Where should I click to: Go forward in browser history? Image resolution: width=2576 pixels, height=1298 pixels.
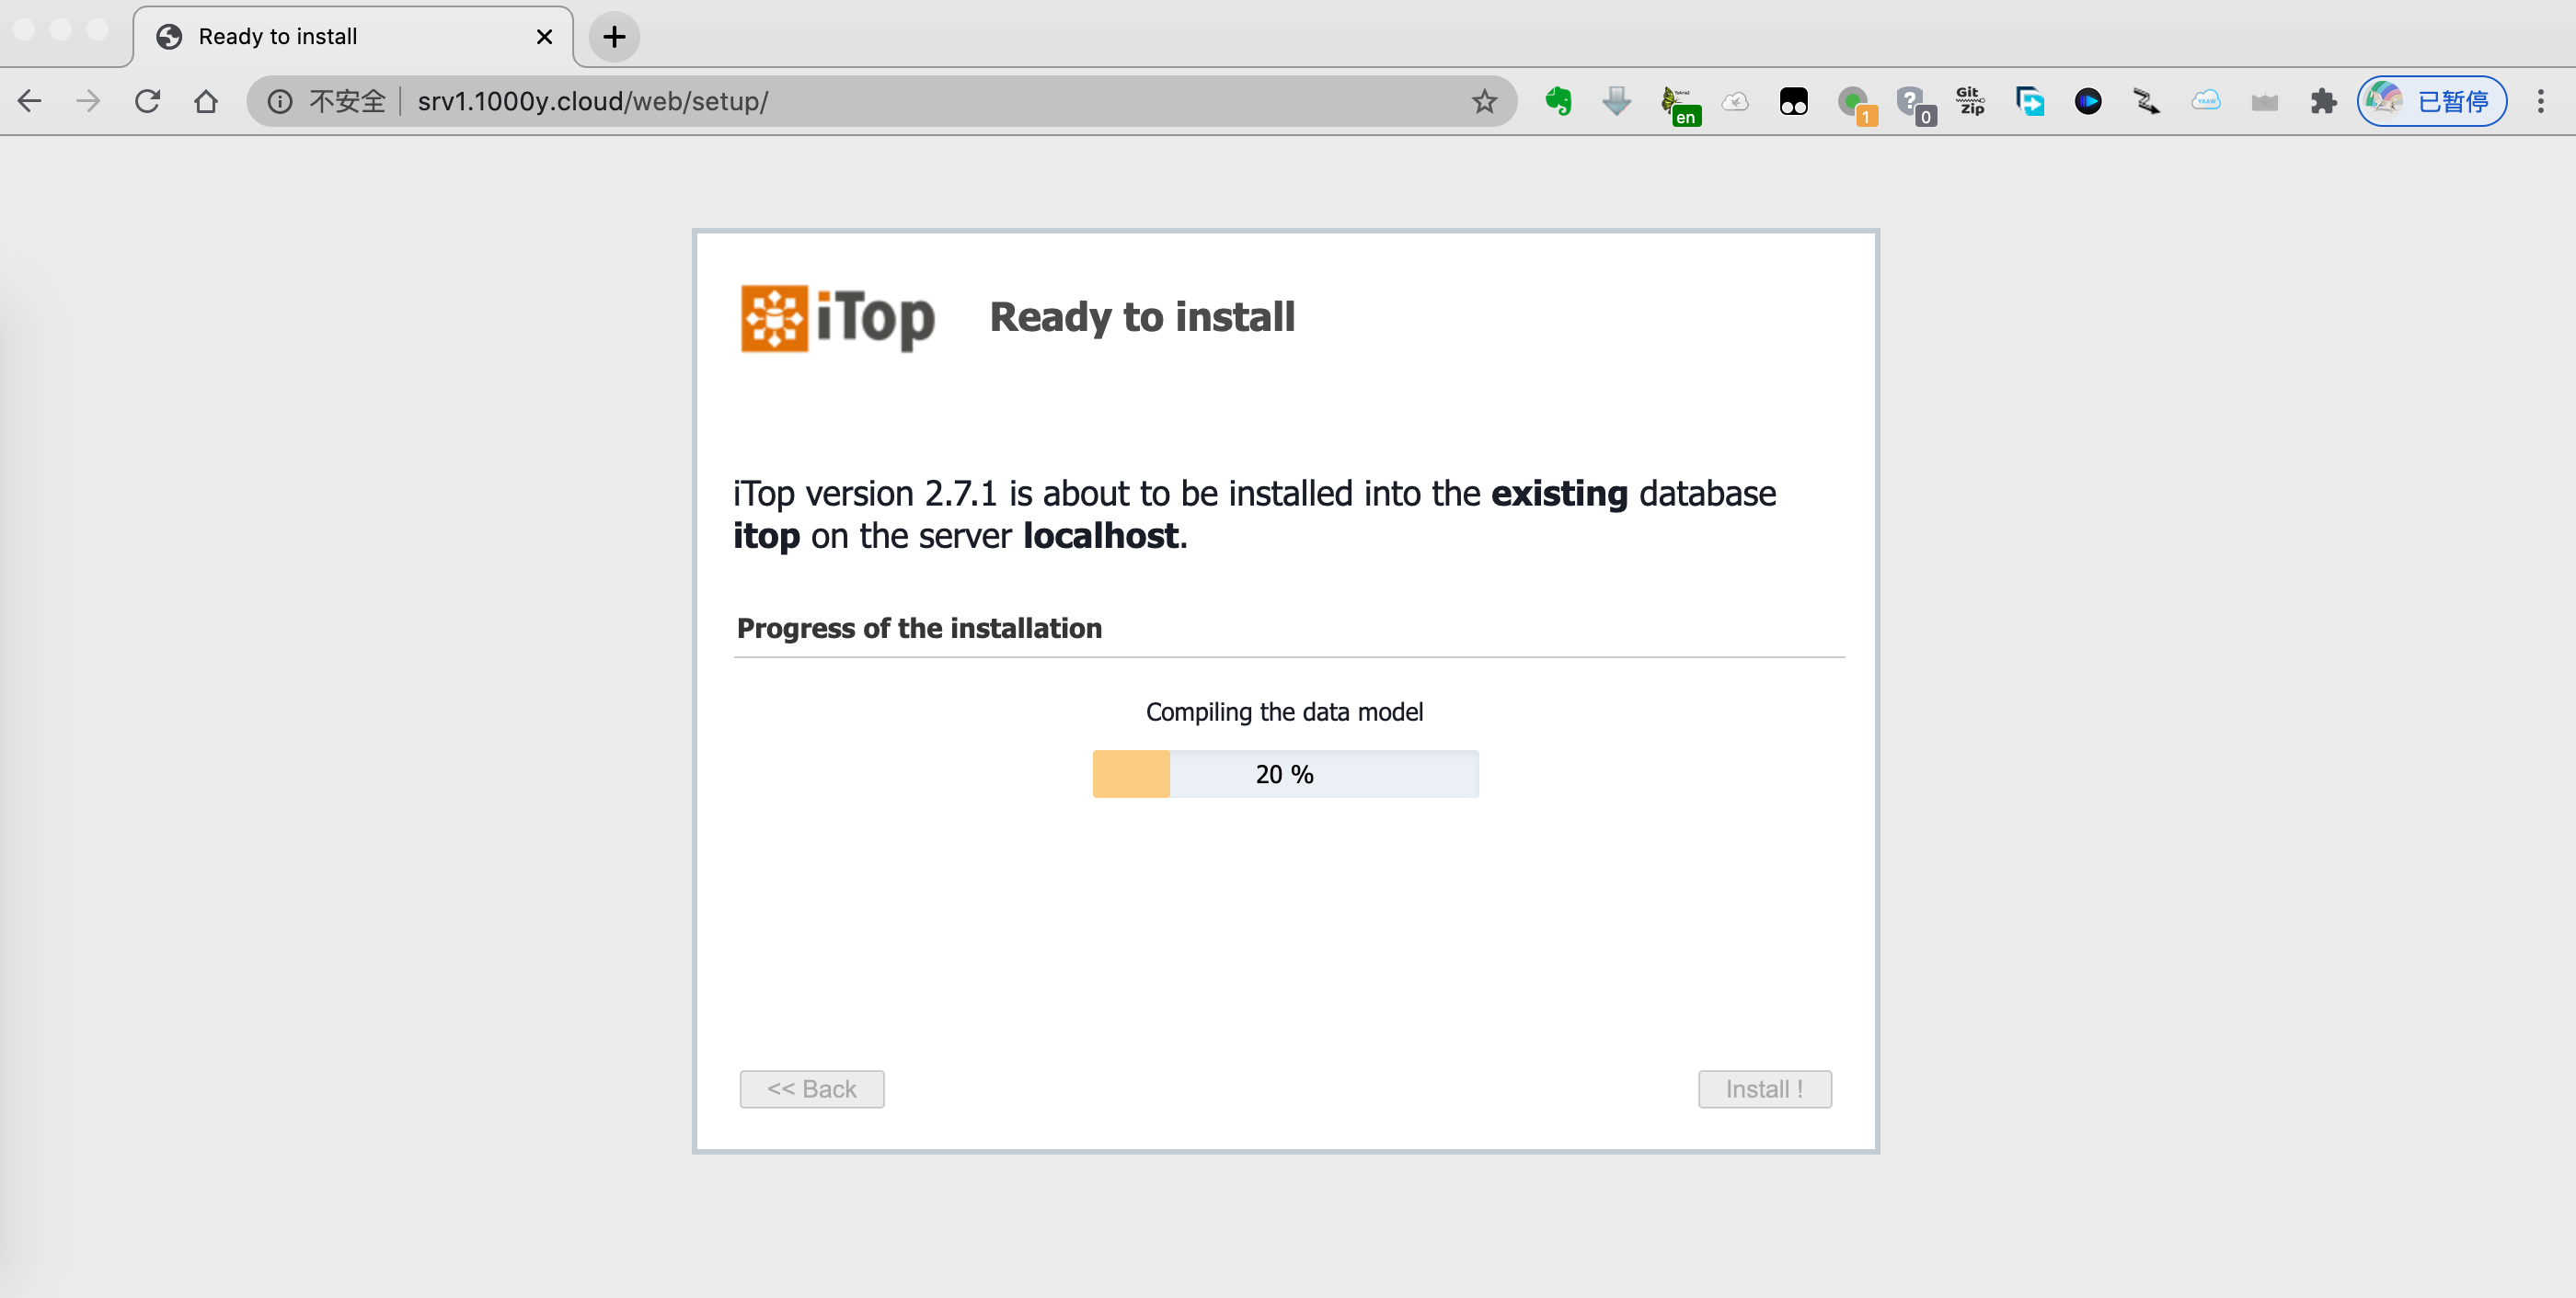(x=88, y=101)
